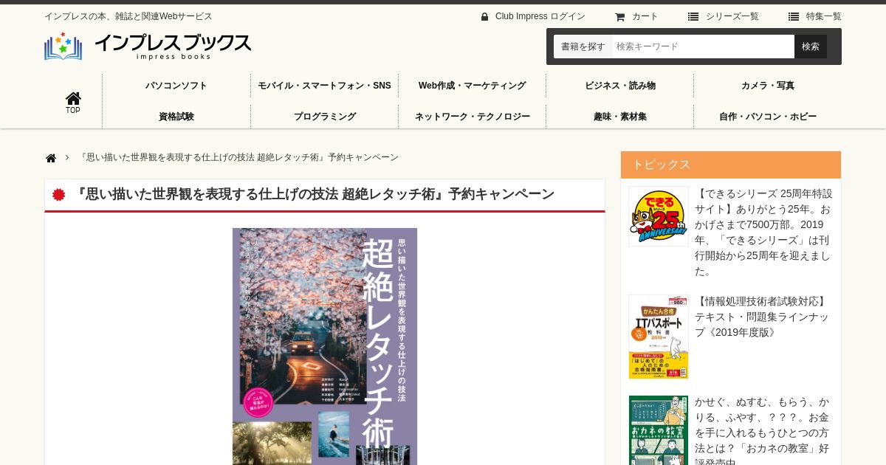Click the 書籍を探す label
Screen dimensions: 886x465
coord(583,46)
